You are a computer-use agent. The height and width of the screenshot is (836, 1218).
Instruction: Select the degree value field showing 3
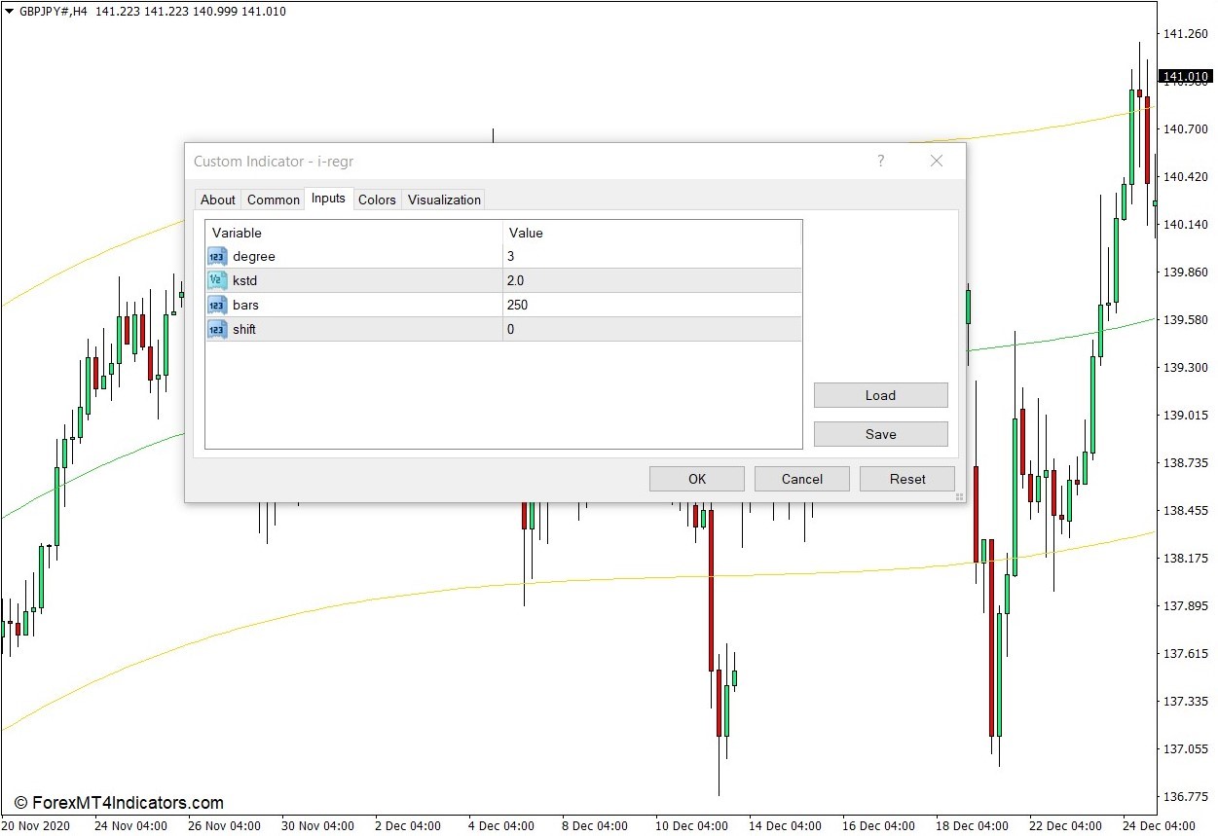click(x=652, y=257)
